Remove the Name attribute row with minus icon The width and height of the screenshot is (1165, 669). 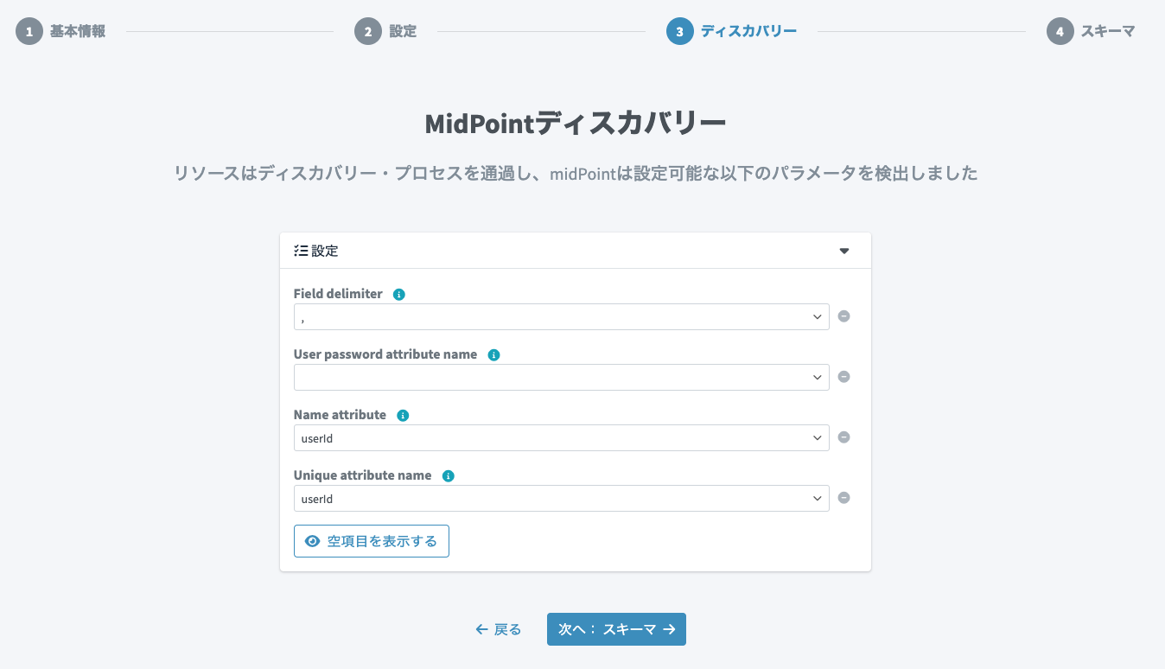pyautogui.click(x=844, y=437)
